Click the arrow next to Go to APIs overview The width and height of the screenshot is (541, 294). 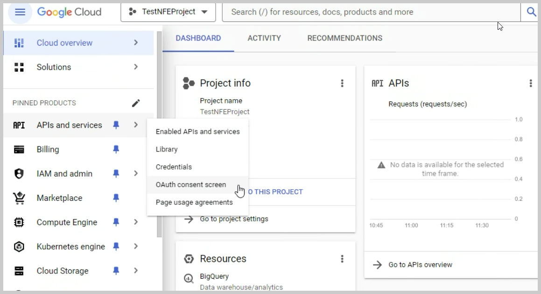click(x=378, y=265)
